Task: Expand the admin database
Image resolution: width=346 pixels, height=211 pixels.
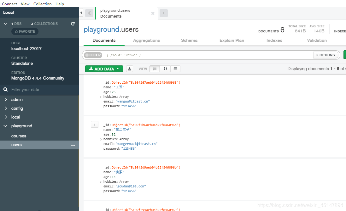Action: point(6,99)
